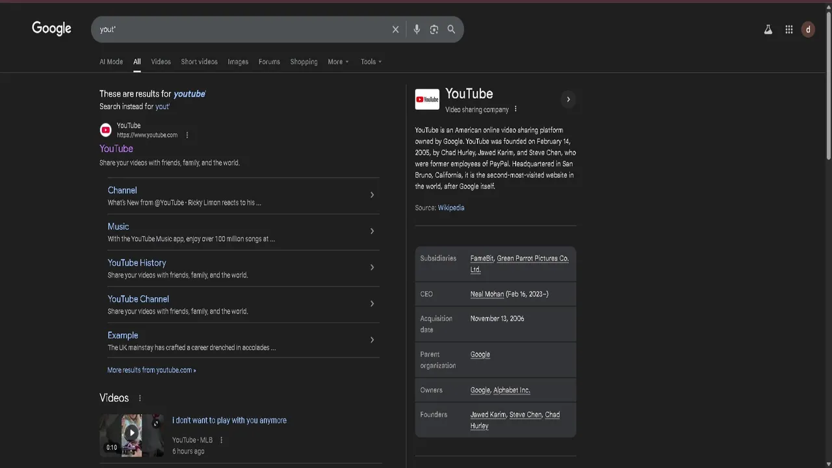
Task: Expand the YouTube History sitelink chevron
Action: 372,267
